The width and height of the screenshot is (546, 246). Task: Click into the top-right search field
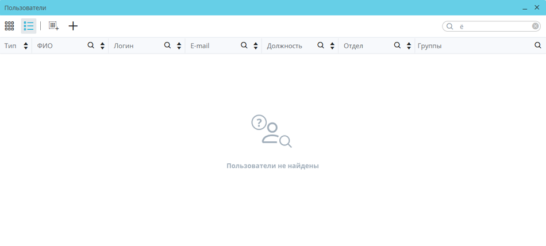[494, 26]
